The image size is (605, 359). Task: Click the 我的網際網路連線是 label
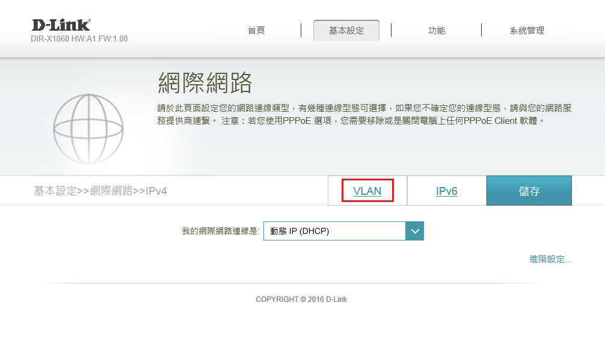pos(220,231)
